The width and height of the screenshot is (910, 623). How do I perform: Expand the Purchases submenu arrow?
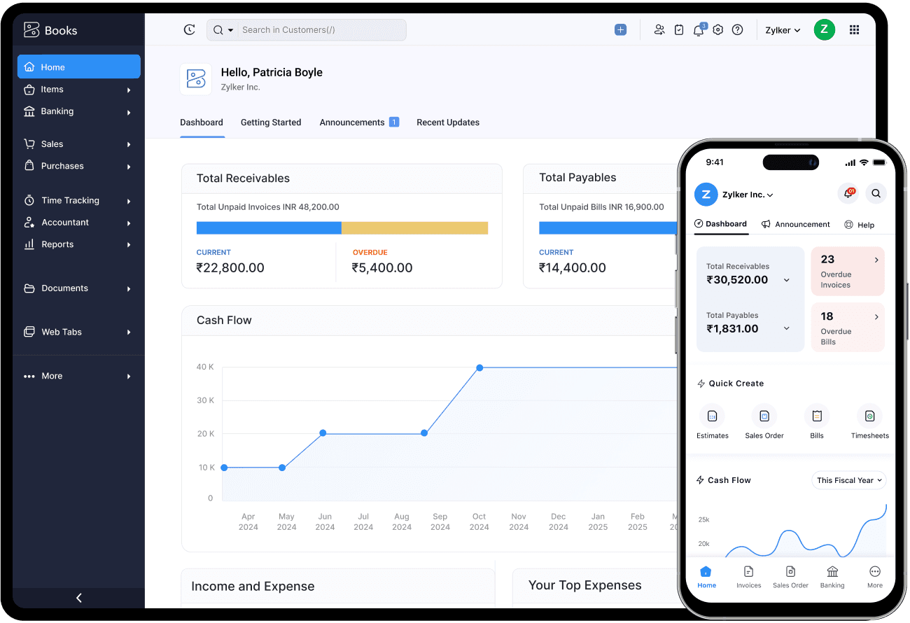129,167
